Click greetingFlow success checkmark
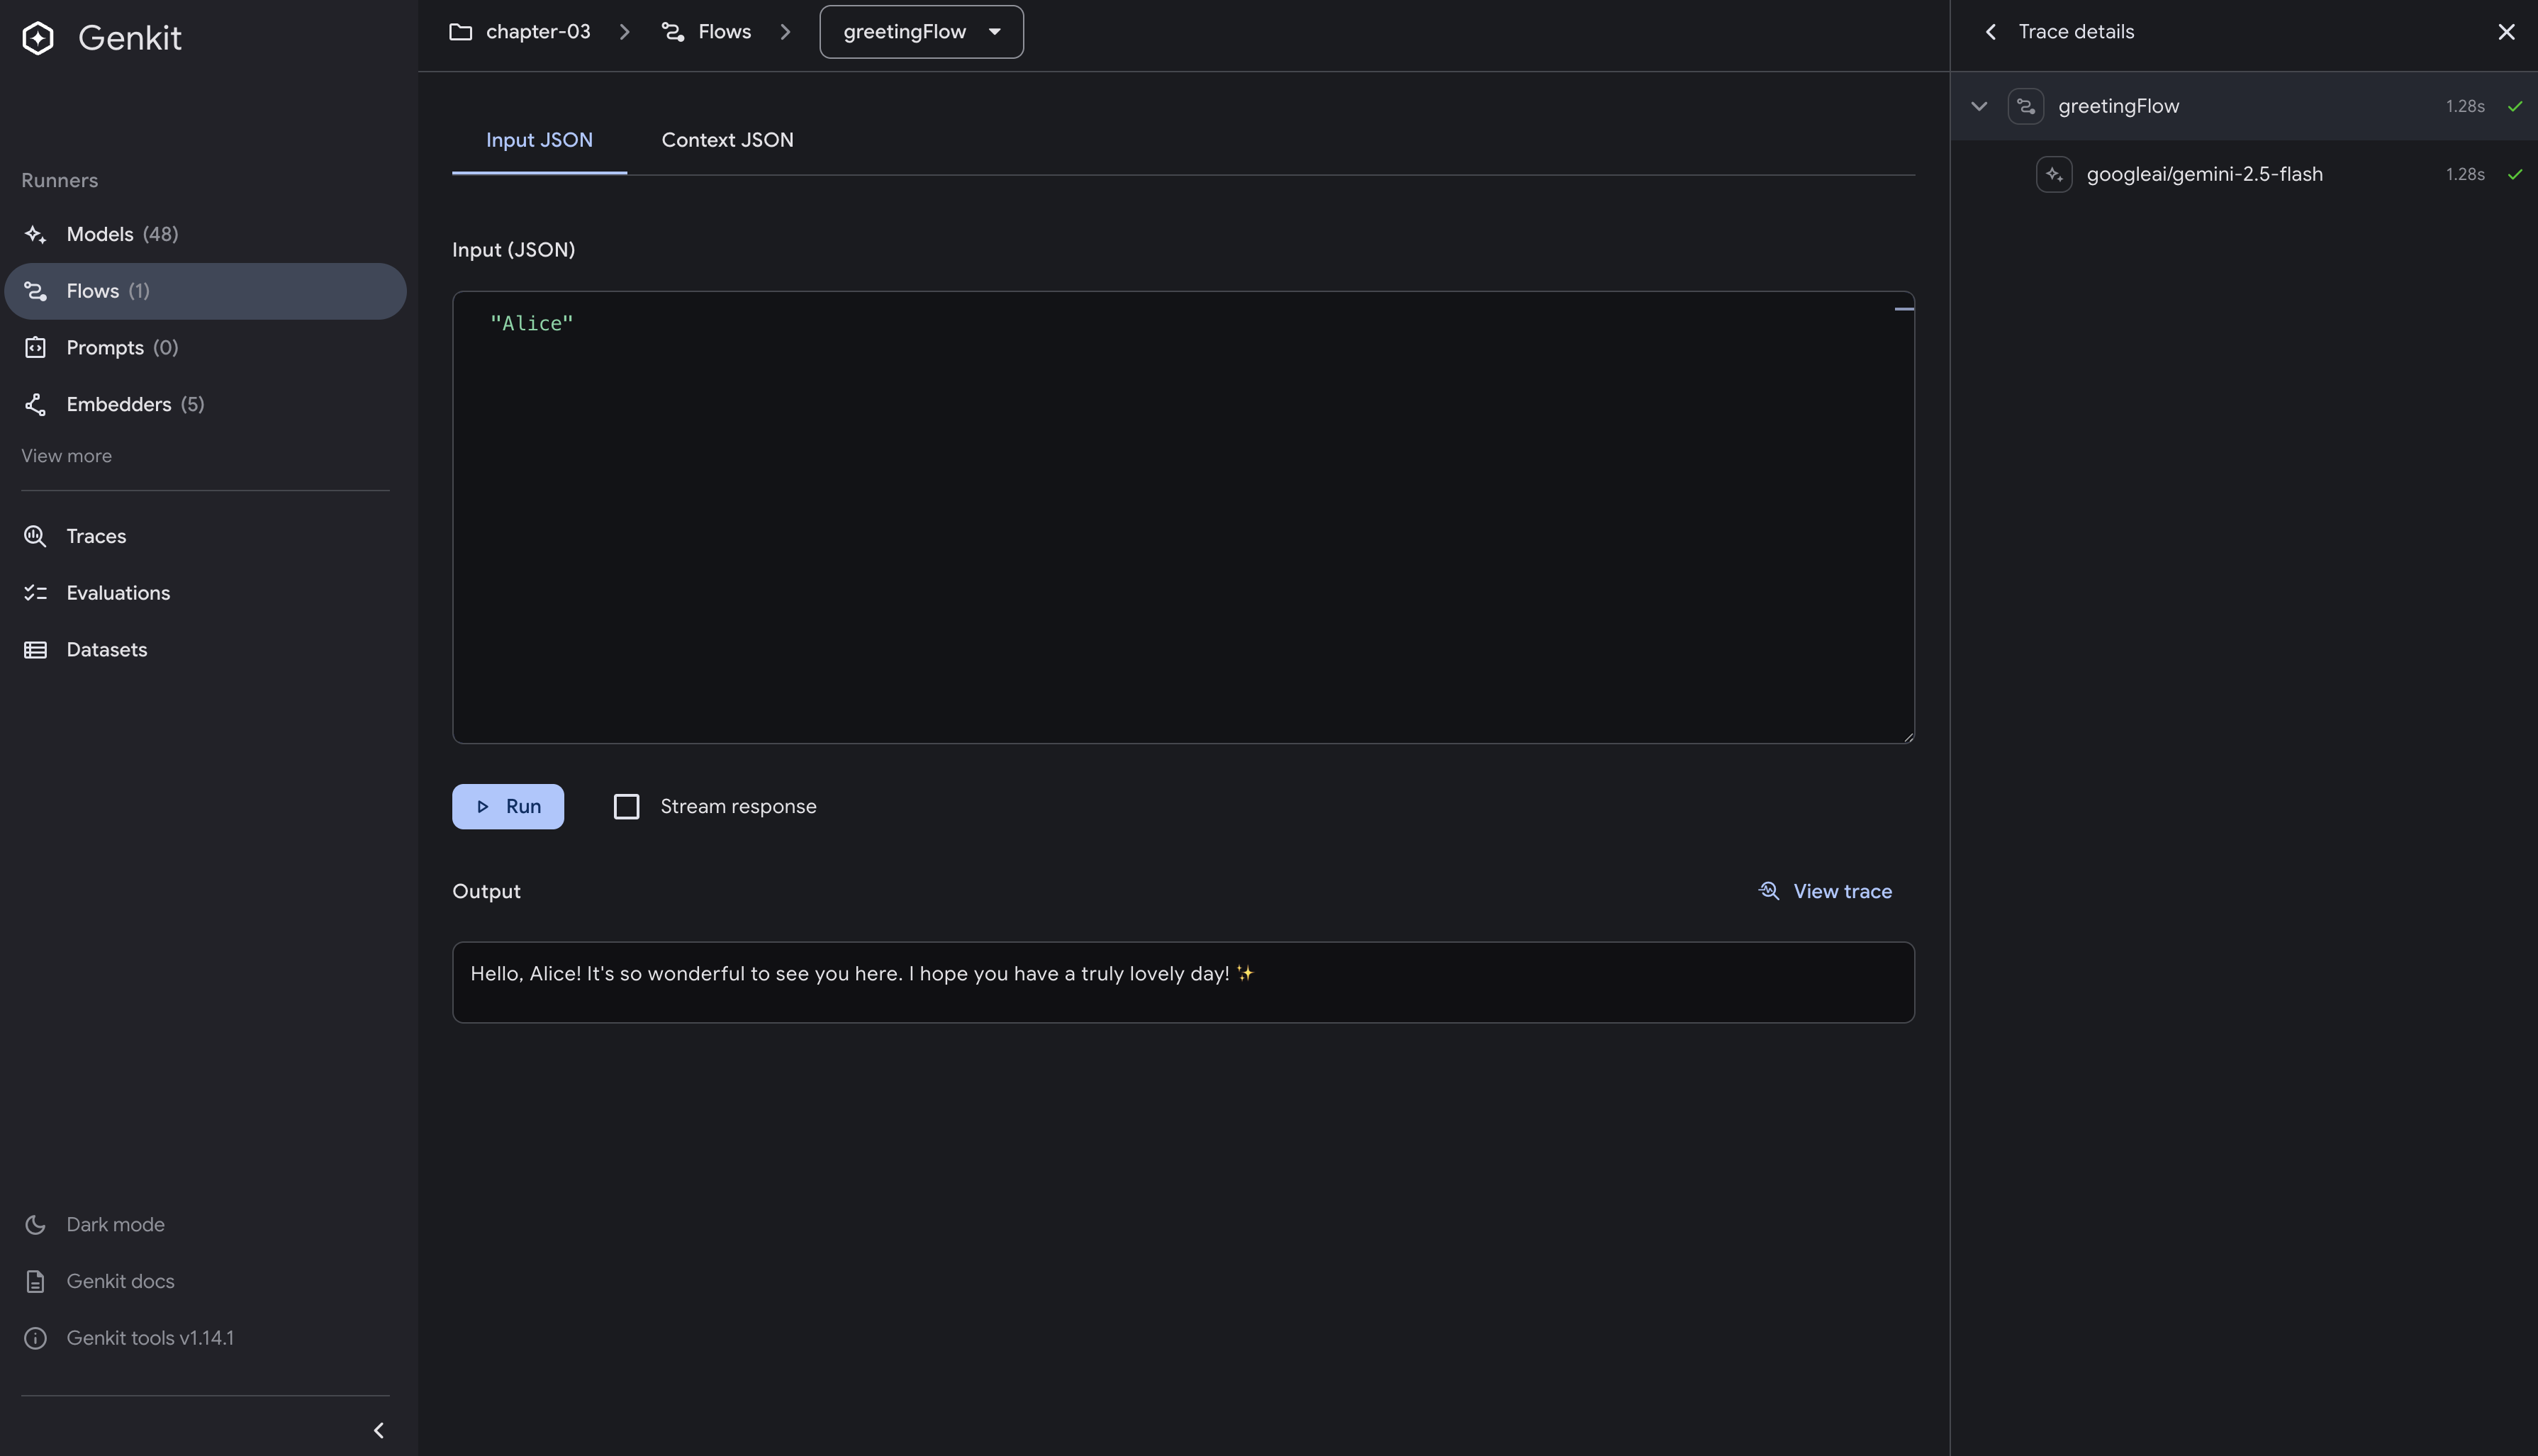2538x1456 pixels. pos(2515,106)
